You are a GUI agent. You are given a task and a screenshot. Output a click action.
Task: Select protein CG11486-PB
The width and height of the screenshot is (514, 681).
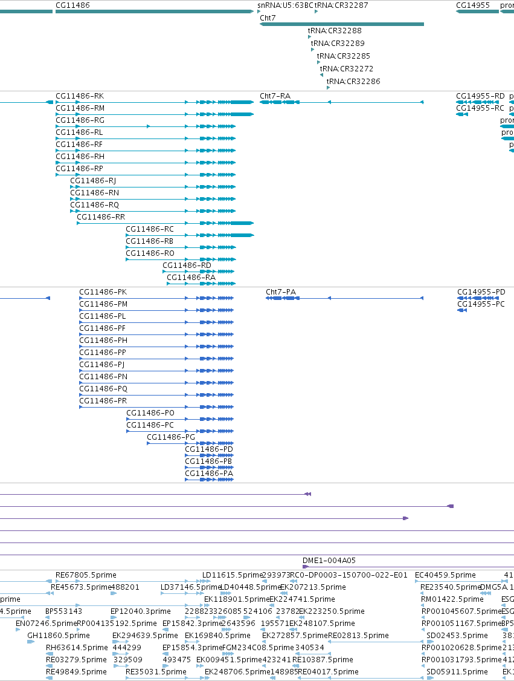(210, 468)
